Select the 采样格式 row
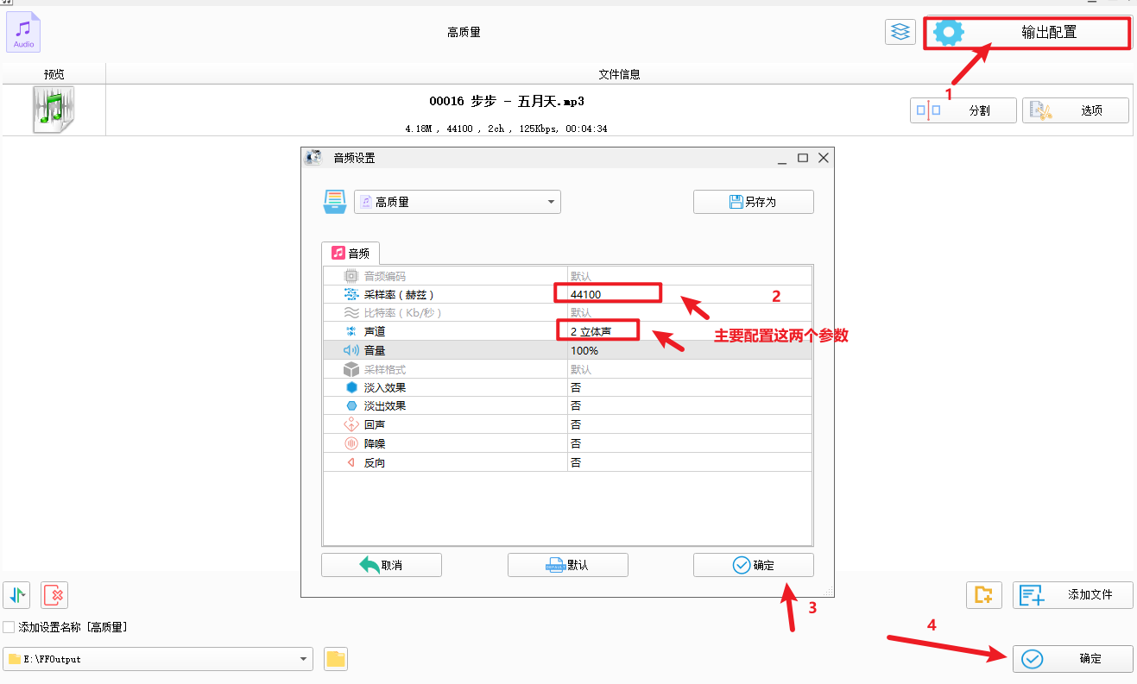1137x684 pixels. (x=567, y=369)
